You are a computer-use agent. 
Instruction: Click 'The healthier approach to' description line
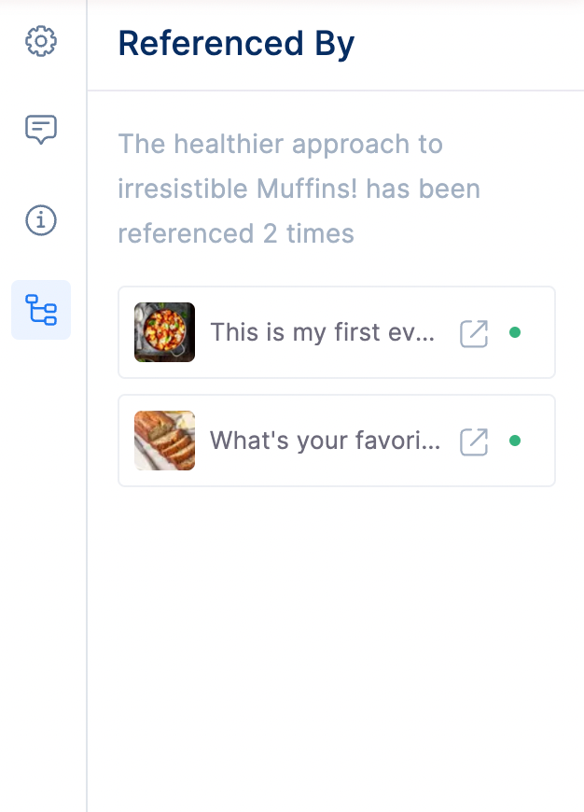[x=280, y=144]
